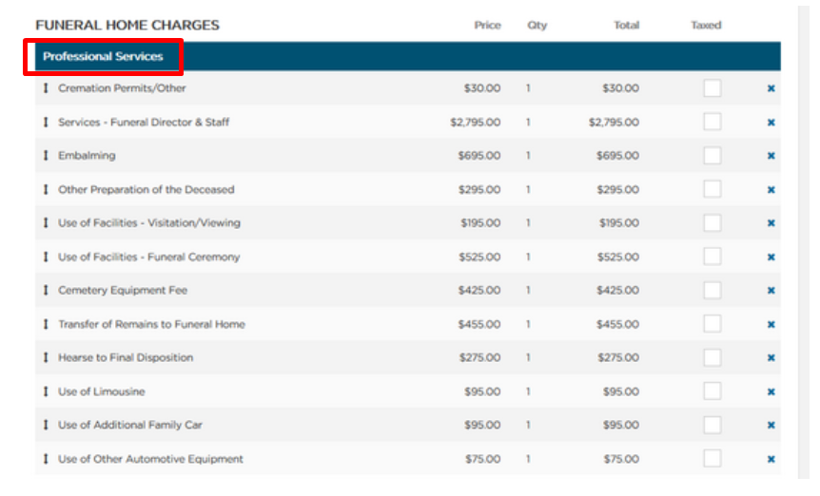This screenshot has height=496, width=820.
Task: Click the vertical scrollbar at the right edge
Action: pyautogui.click(x=804, y=242)
